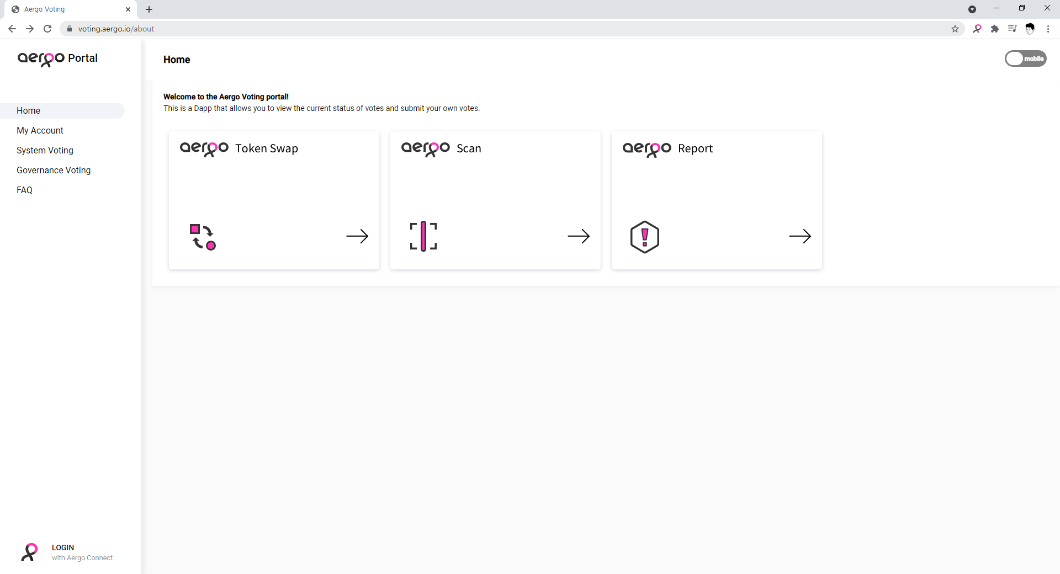This screenshot has height=574, width=1060.
Task: Click the Report card title
Action: click(695, 148)
